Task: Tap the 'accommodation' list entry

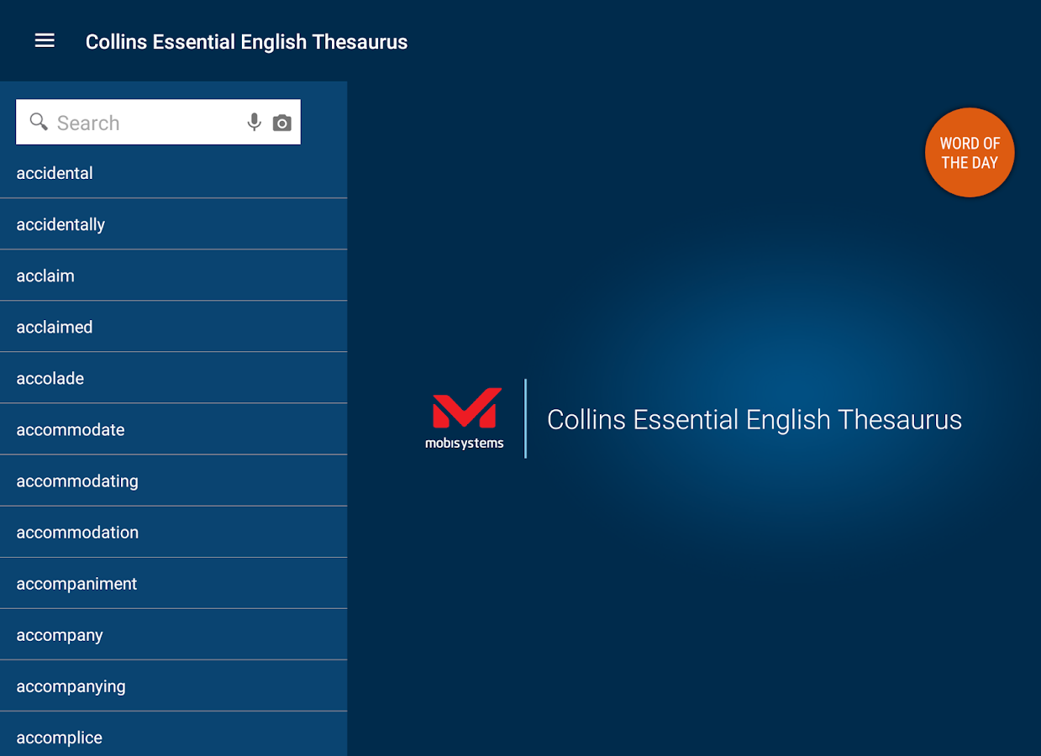Action: 173,532
